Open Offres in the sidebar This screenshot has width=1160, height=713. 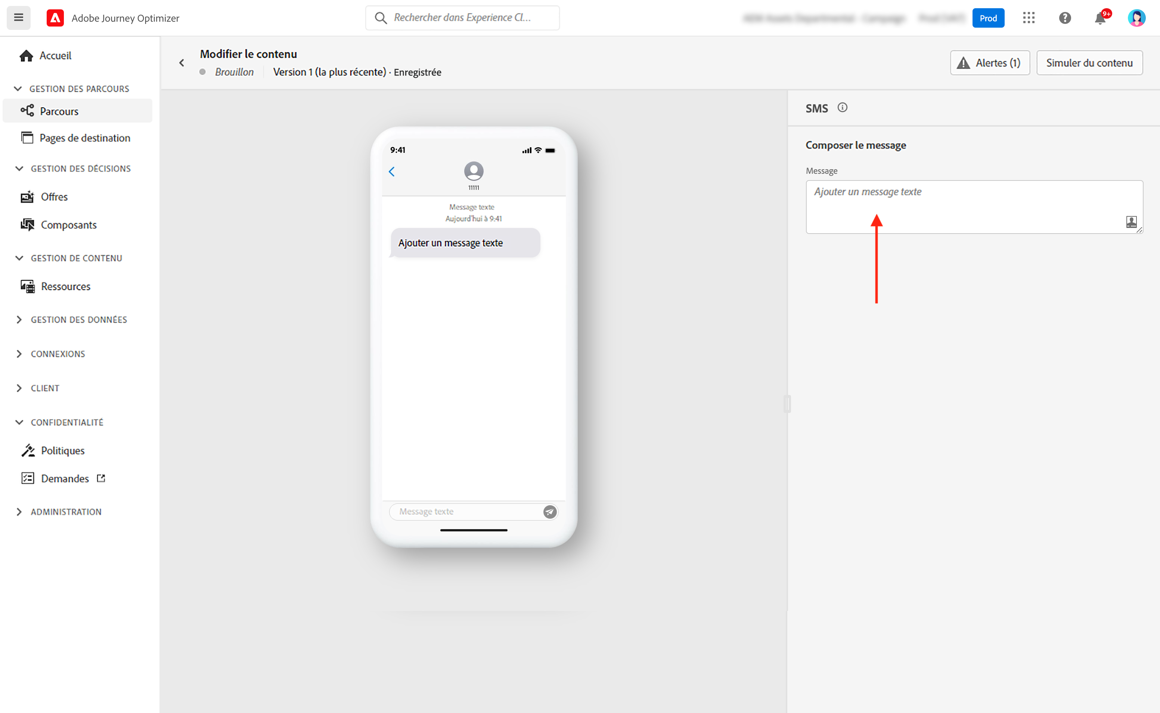click(x=54, y=197)
